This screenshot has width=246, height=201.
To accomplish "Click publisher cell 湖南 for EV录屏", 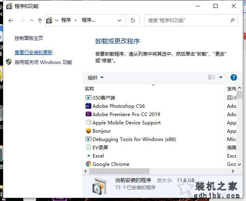I will point(232,148).
